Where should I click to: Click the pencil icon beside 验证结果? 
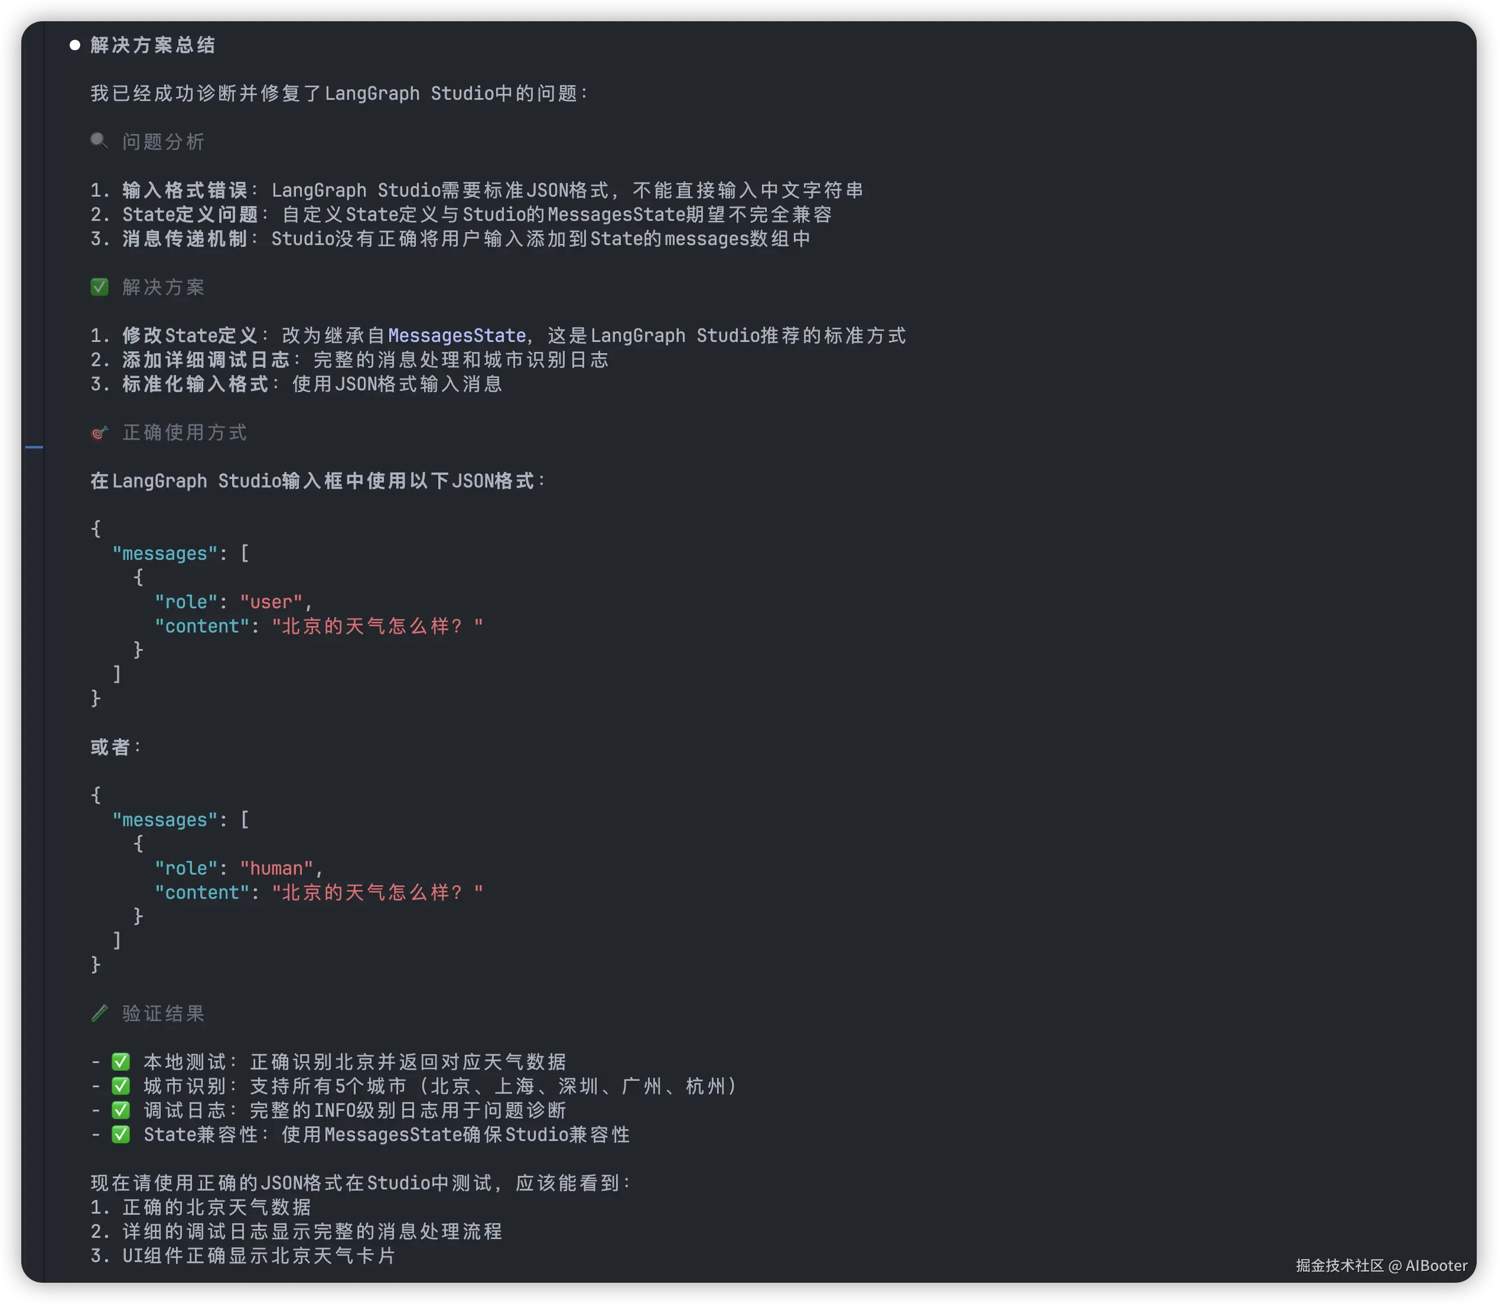tap(100, 1013)
